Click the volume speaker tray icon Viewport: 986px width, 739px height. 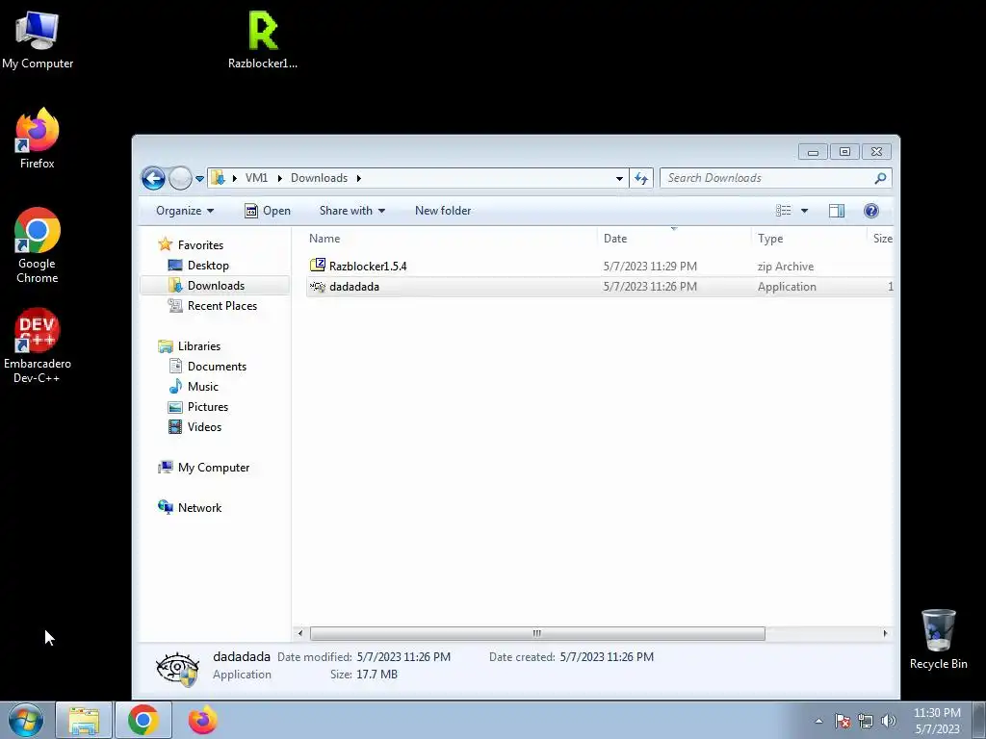pyautogui.click(x=889, y=721)
